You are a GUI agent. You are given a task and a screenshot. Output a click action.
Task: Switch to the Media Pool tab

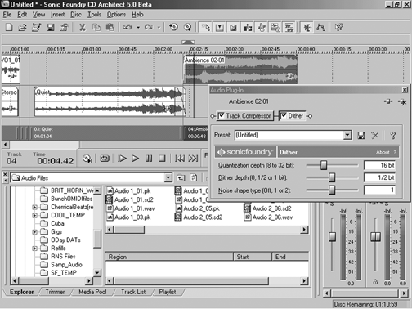click(x=92, y=292)
